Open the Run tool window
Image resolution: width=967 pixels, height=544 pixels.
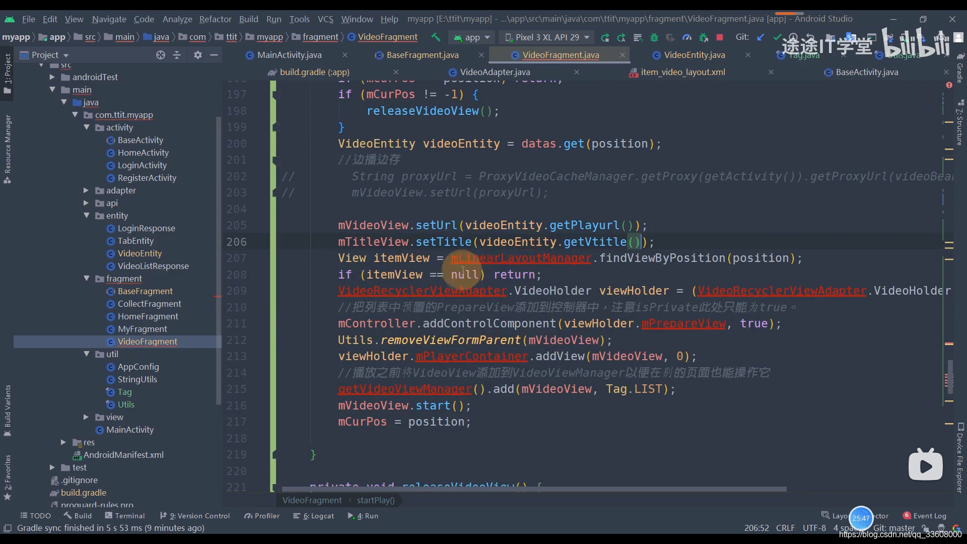363,516
